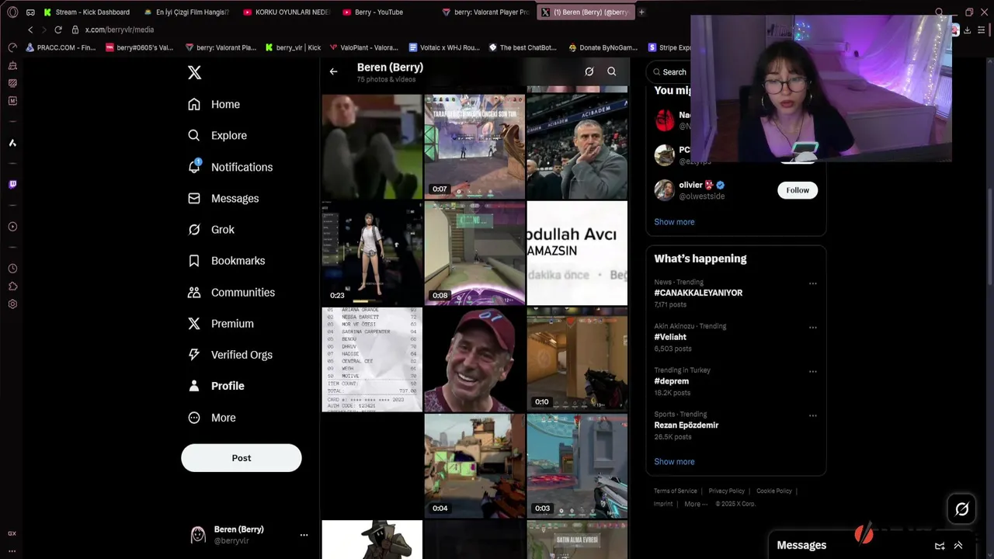This screenshot has height=559, width=994.
Task: Open the 0:07 video thumbnail
Action: (x=474, y=147)
